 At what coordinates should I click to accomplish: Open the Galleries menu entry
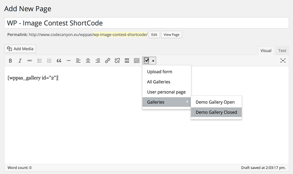pyautogui.click(x=166, y=102)
